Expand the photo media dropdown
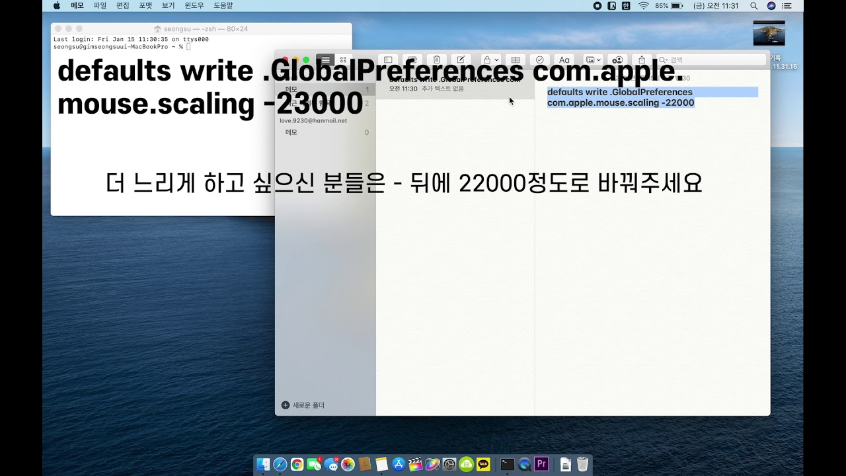The width and height of the screenshot is (846, 476). pyautogui.click(x=593, y=60)
